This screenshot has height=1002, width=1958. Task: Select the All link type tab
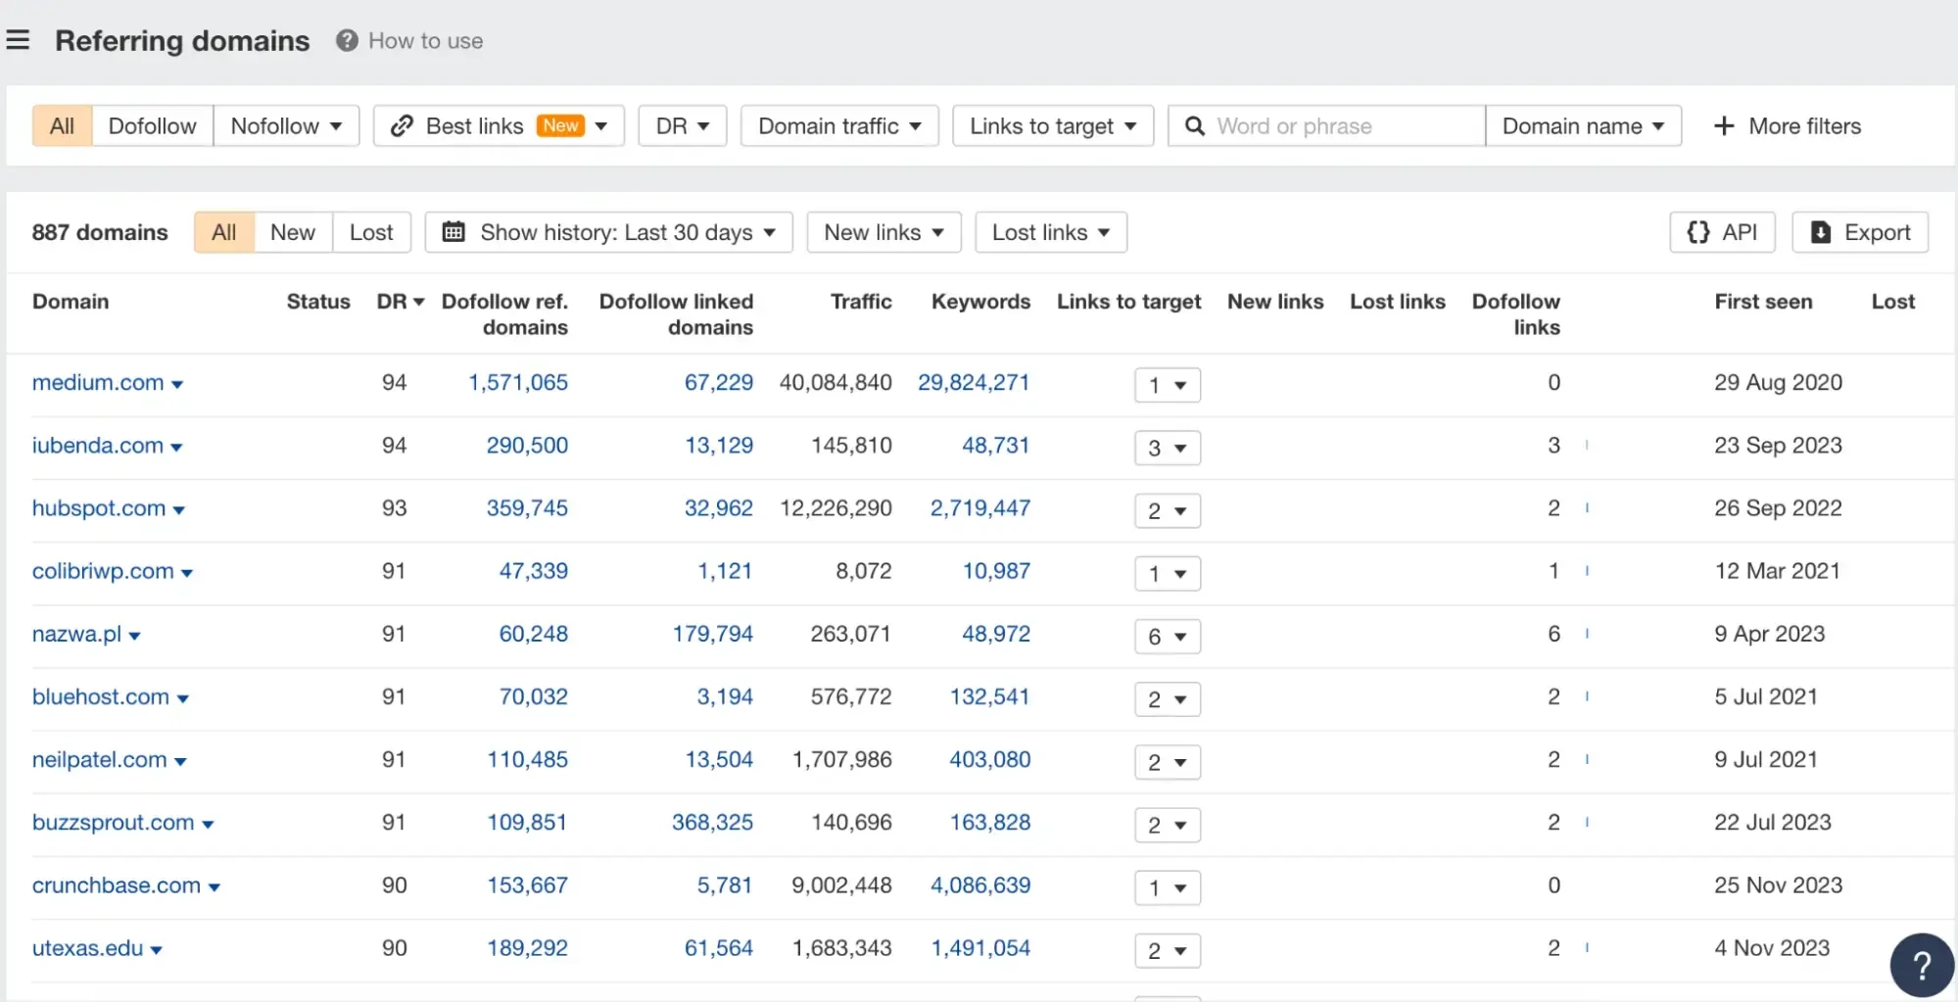[62, 126]
